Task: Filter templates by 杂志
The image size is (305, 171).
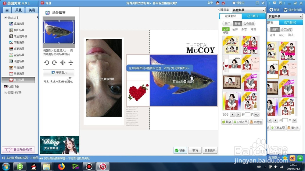Action: click(244, 29)
